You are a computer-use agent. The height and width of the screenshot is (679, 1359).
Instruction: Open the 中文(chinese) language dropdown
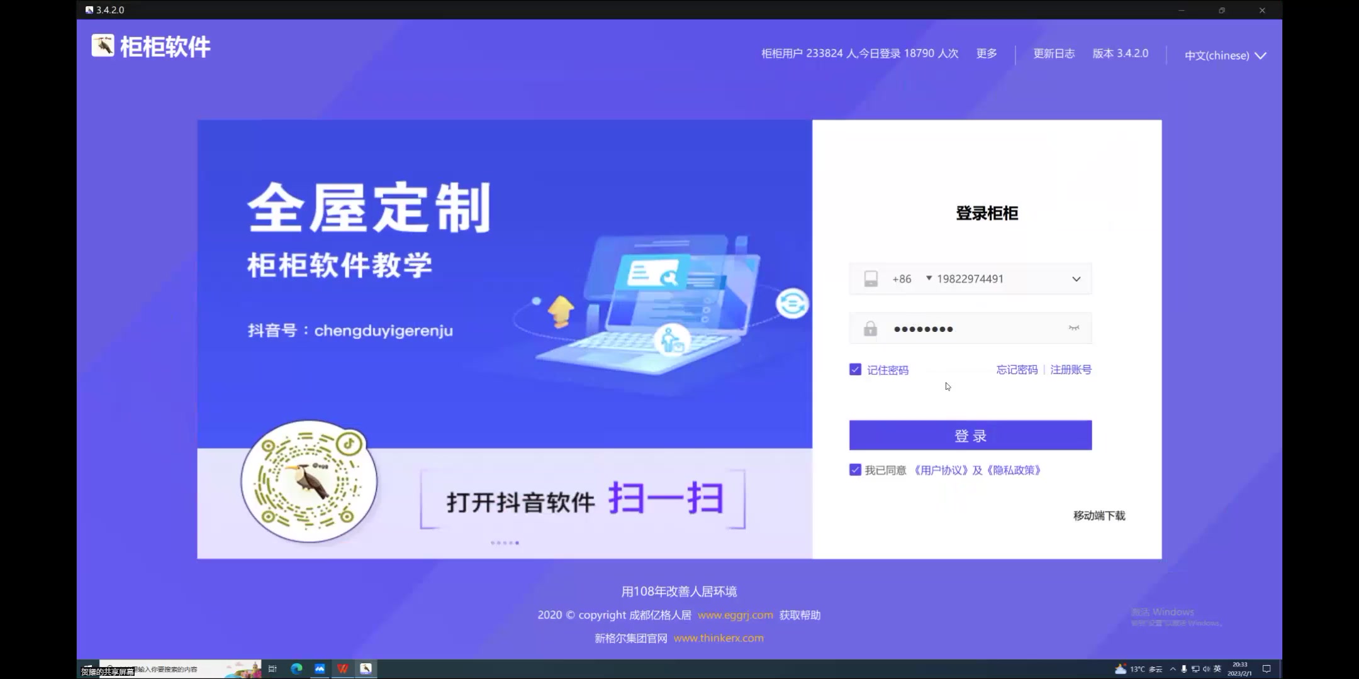point(1225,55)
